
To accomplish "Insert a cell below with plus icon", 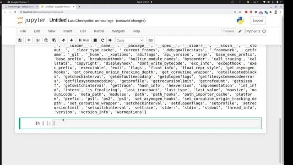I will point(29,40).
